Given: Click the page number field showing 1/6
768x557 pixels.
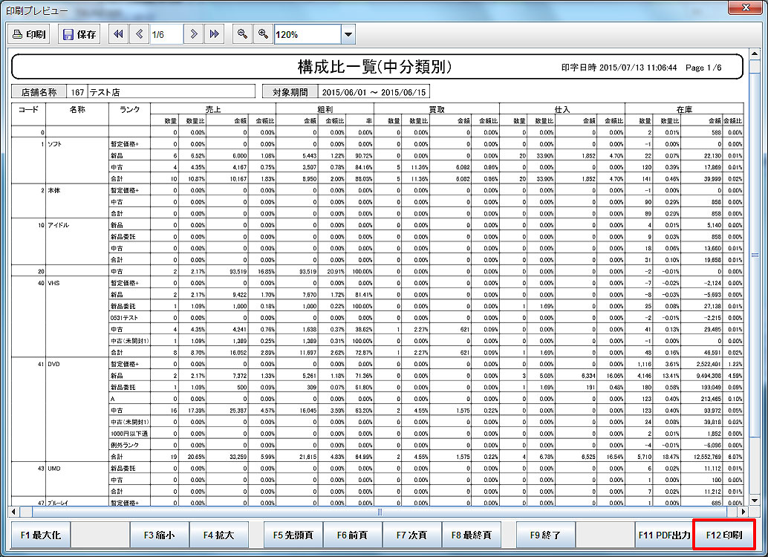Looking at the screenshot, I should point(166,34).
